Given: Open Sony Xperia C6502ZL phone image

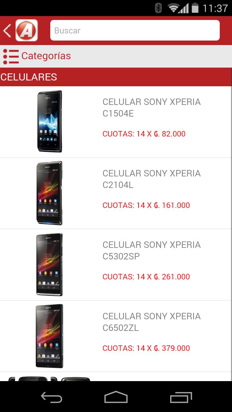Looking at the screenshot, I should (49, 336).
